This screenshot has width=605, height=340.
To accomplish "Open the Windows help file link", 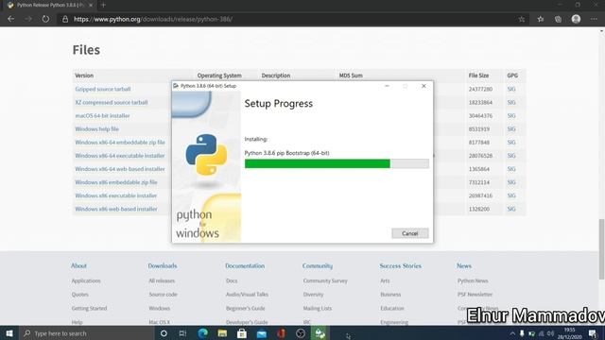I will click(96, 129).
